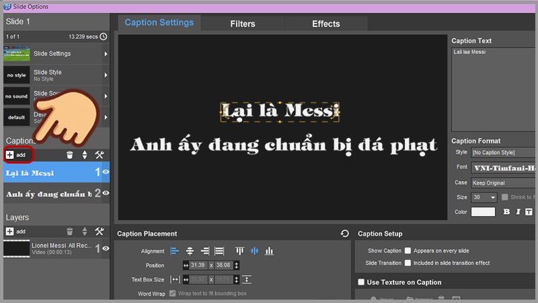The height and width of the screenshot is (303, 538).
Task: Select the Lại là Messi caption row
Action: coord(56,172)
